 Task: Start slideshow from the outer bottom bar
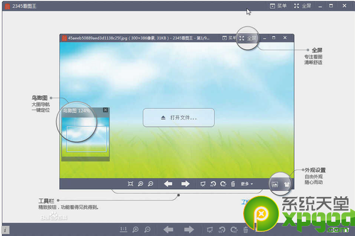(210, 230)
